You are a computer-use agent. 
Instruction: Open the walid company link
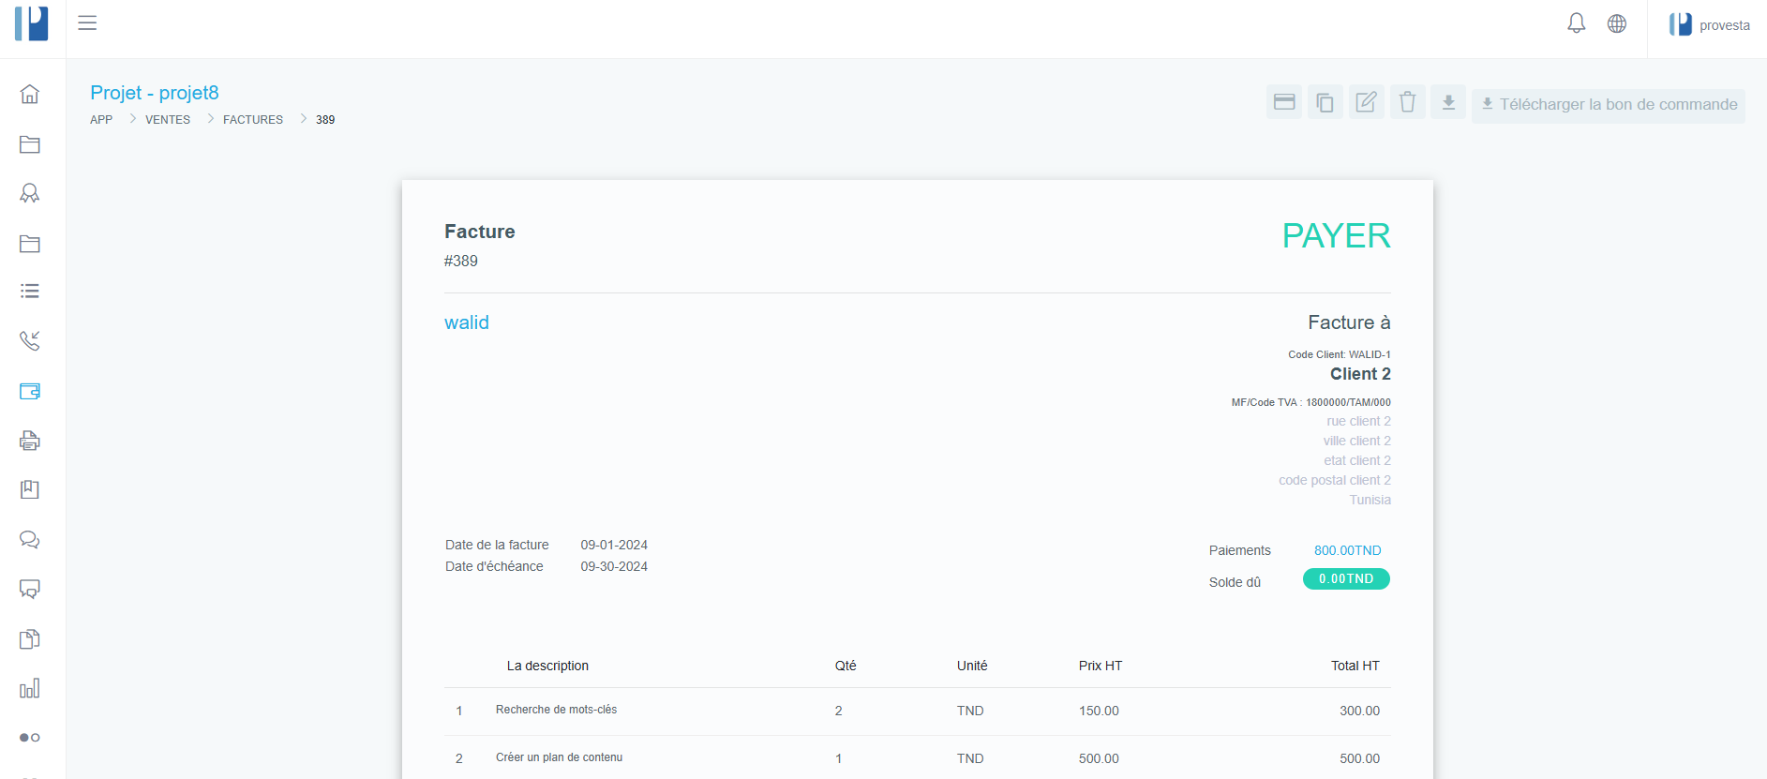point(467,322)
